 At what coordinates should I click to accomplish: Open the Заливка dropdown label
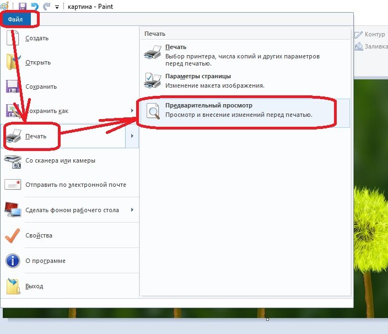(x=376, y=46)
